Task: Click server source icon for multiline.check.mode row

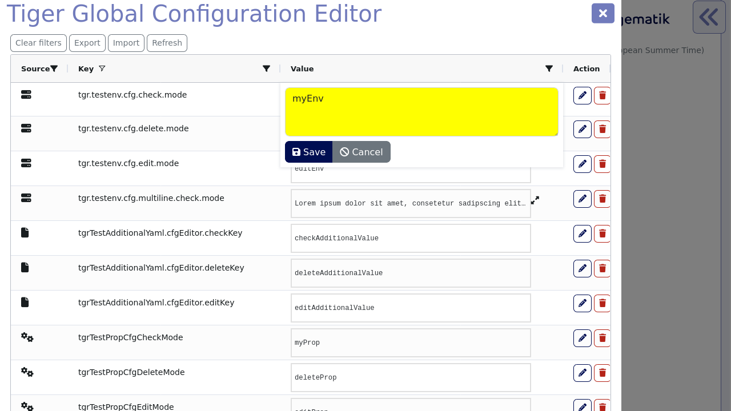Action: pyautogui.click(x=26, y=198)
